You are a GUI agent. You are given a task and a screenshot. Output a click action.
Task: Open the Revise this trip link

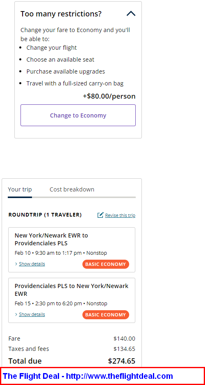click(120, 215)
